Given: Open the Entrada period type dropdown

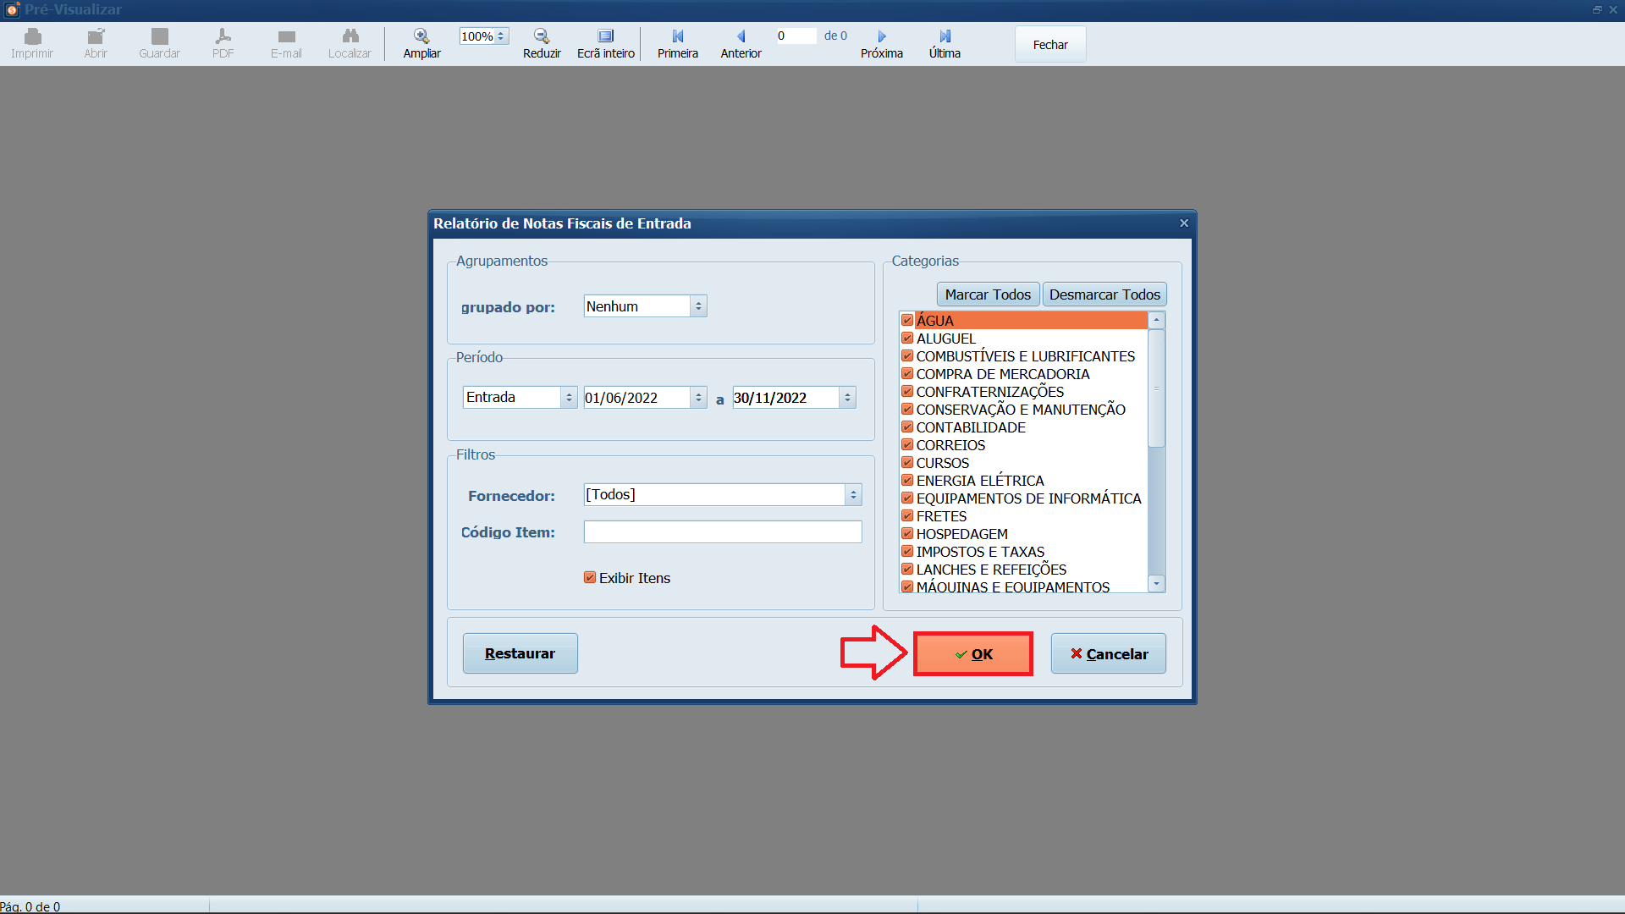Looking at the screenshot, I should [x=569, y=398].
